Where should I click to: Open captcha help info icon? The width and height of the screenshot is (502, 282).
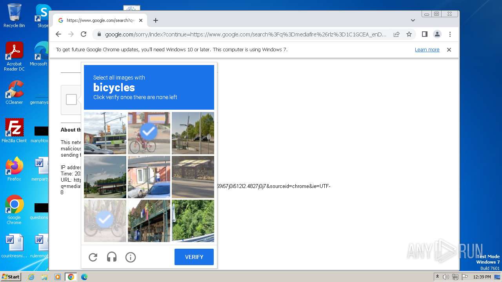(131, 257)
